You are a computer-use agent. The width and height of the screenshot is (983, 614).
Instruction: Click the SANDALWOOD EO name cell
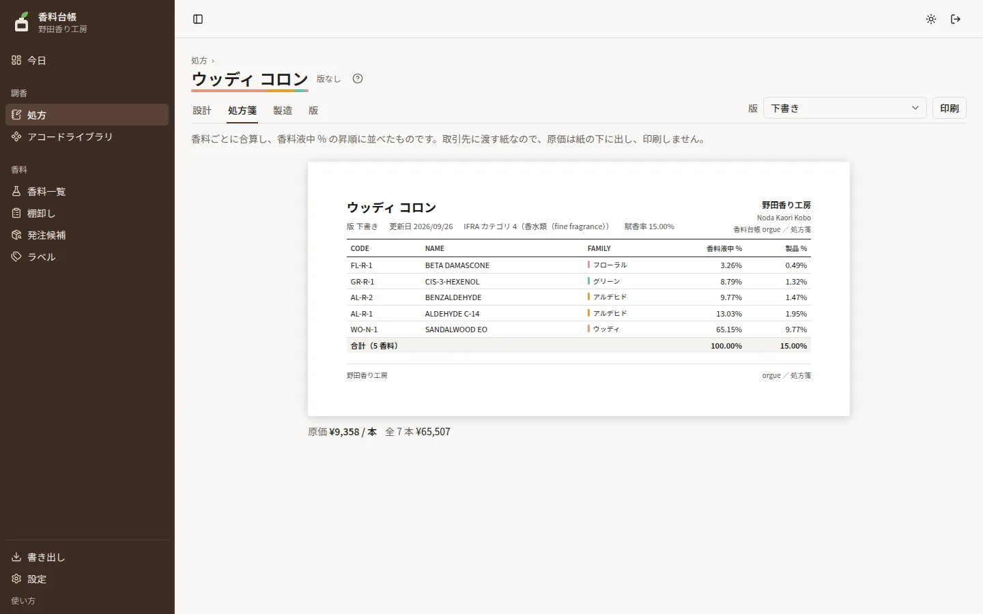click(x=456, y=330)
